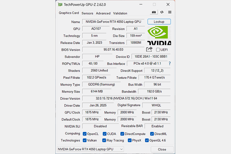Click the Transistors value 18900M
Image resolution: width=231 pixels, height=154 pixels.
(x=136, y=43)
